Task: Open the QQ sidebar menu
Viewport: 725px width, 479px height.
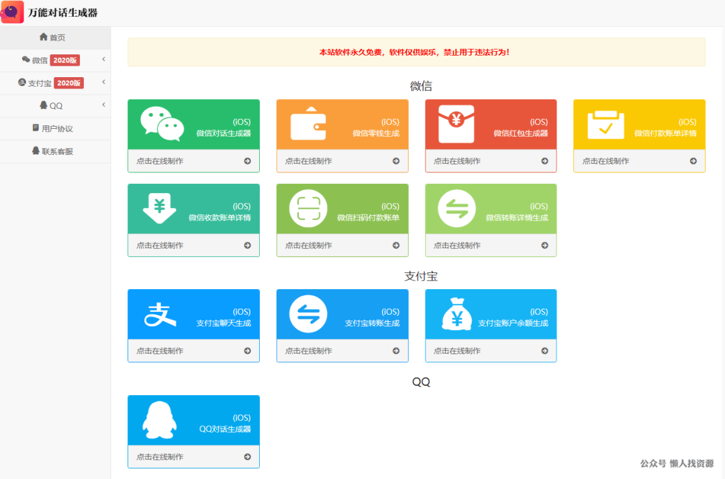Action: coord(55,106)
